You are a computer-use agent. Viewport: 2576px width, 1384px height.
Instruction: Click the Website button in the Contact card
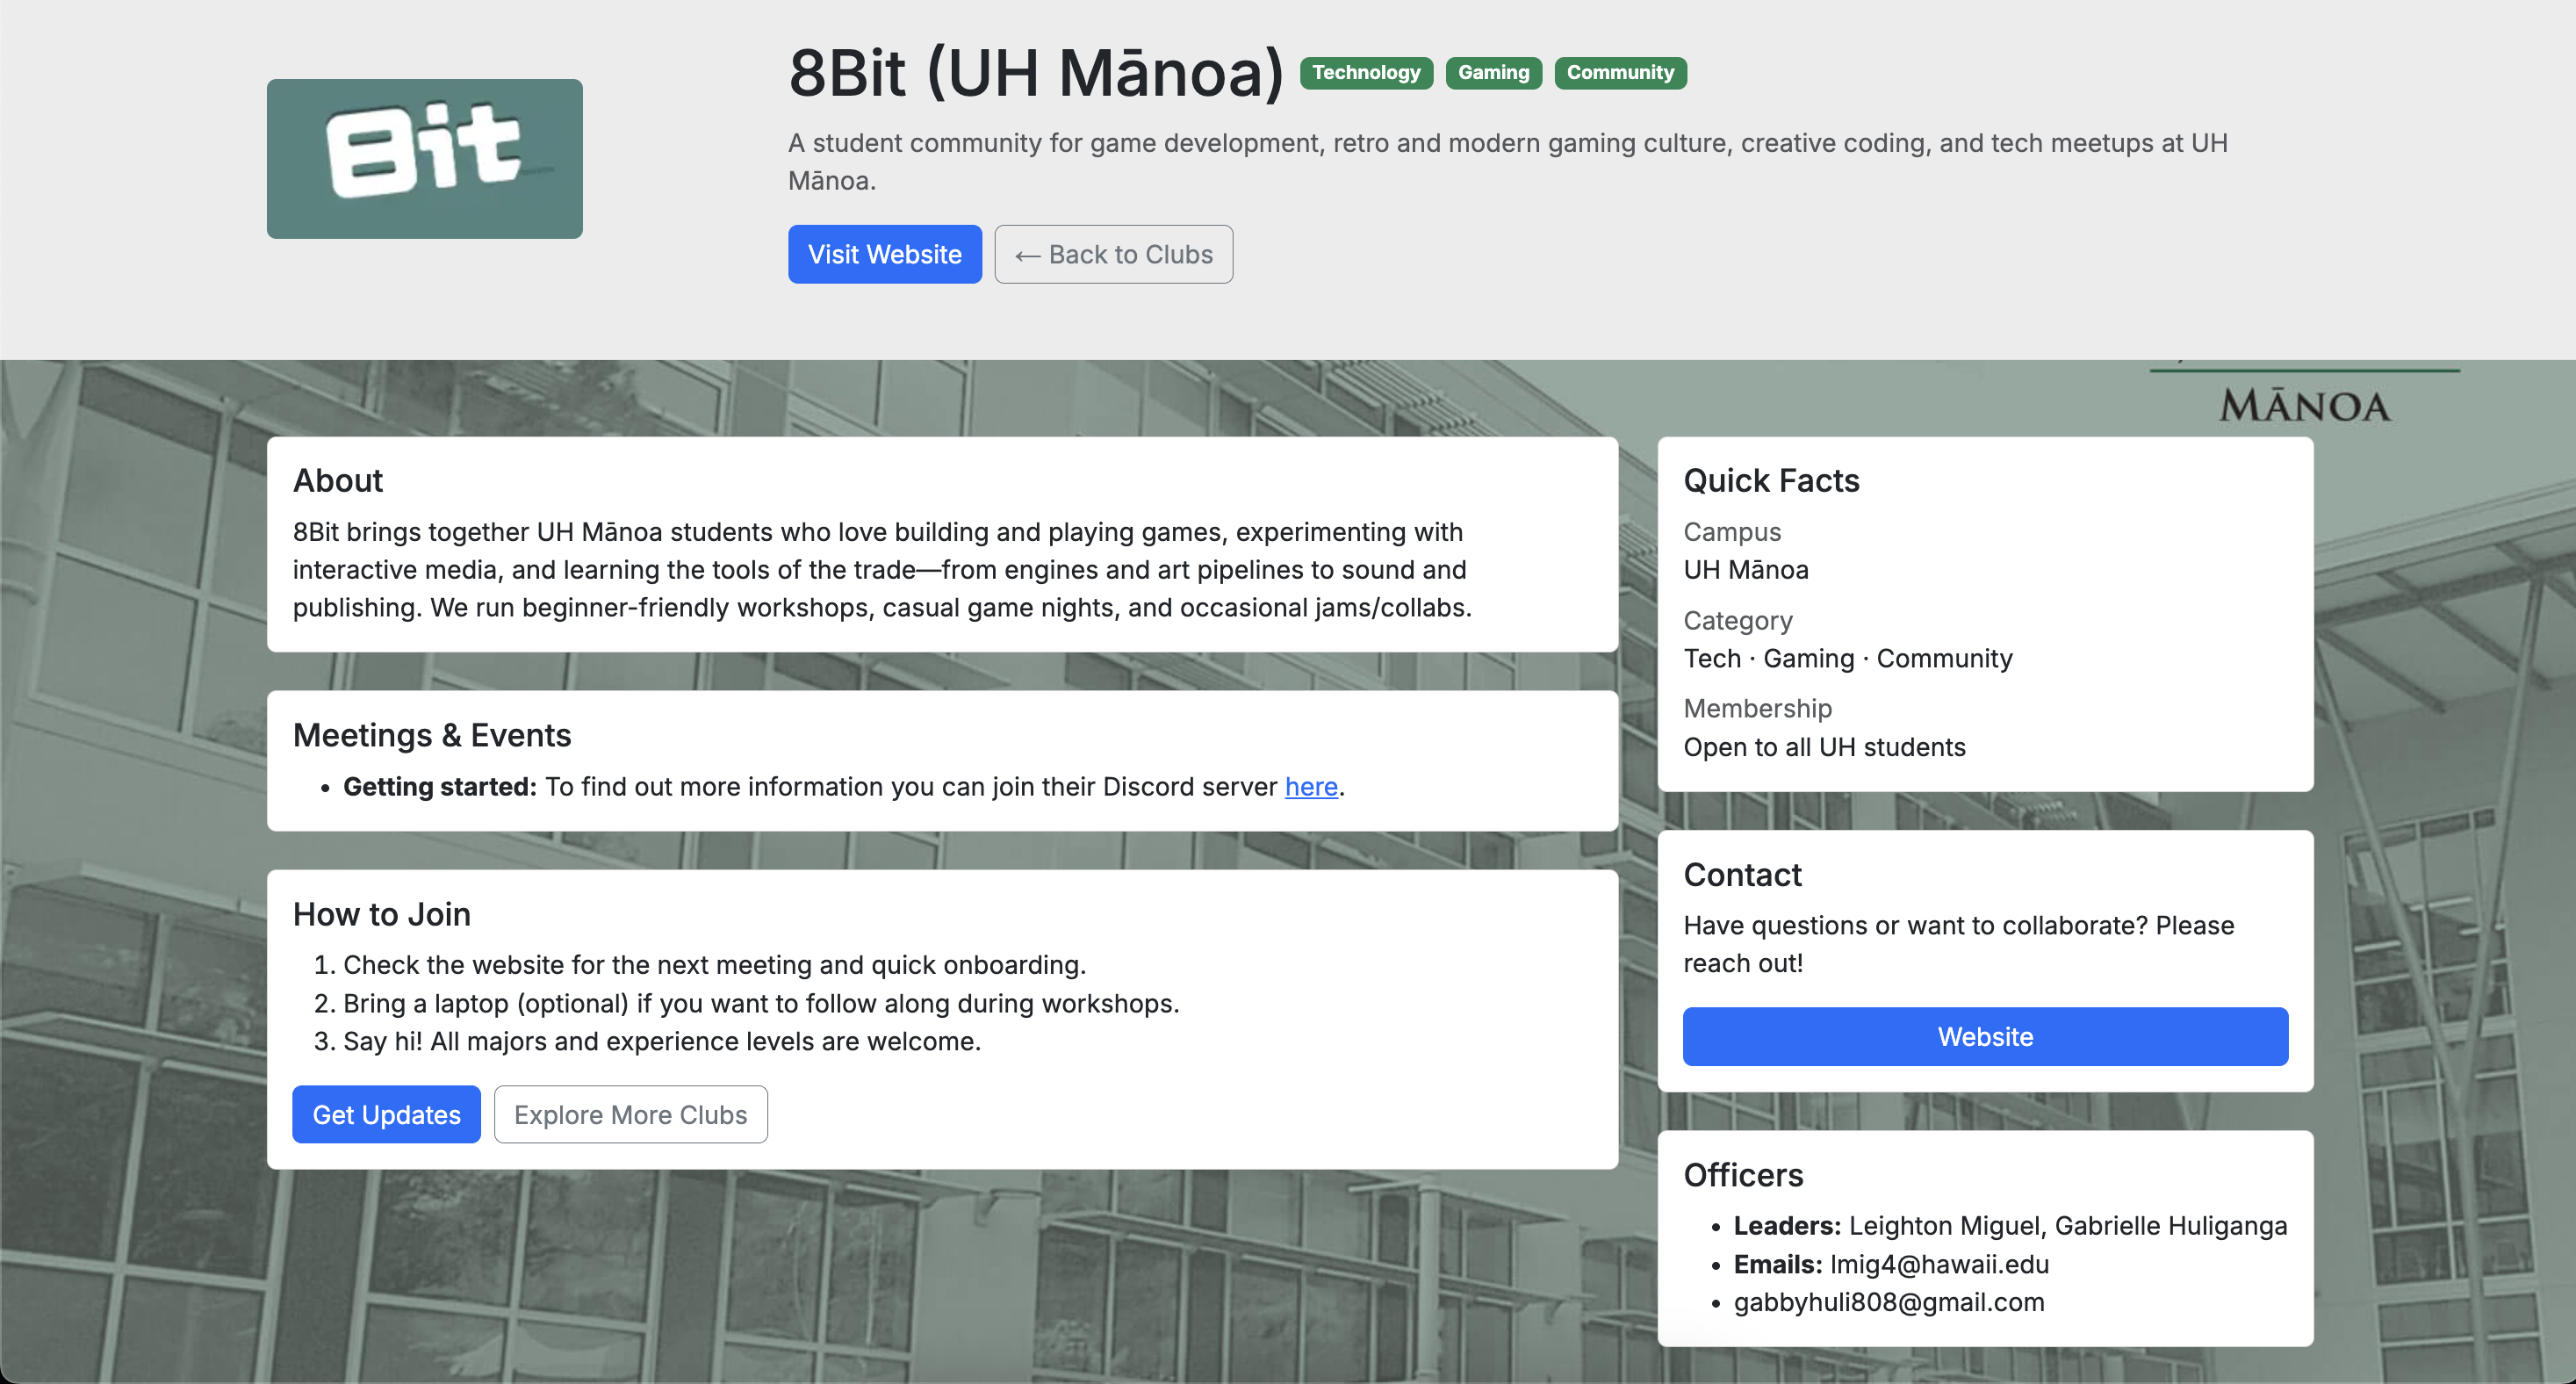point(1985,1036)
